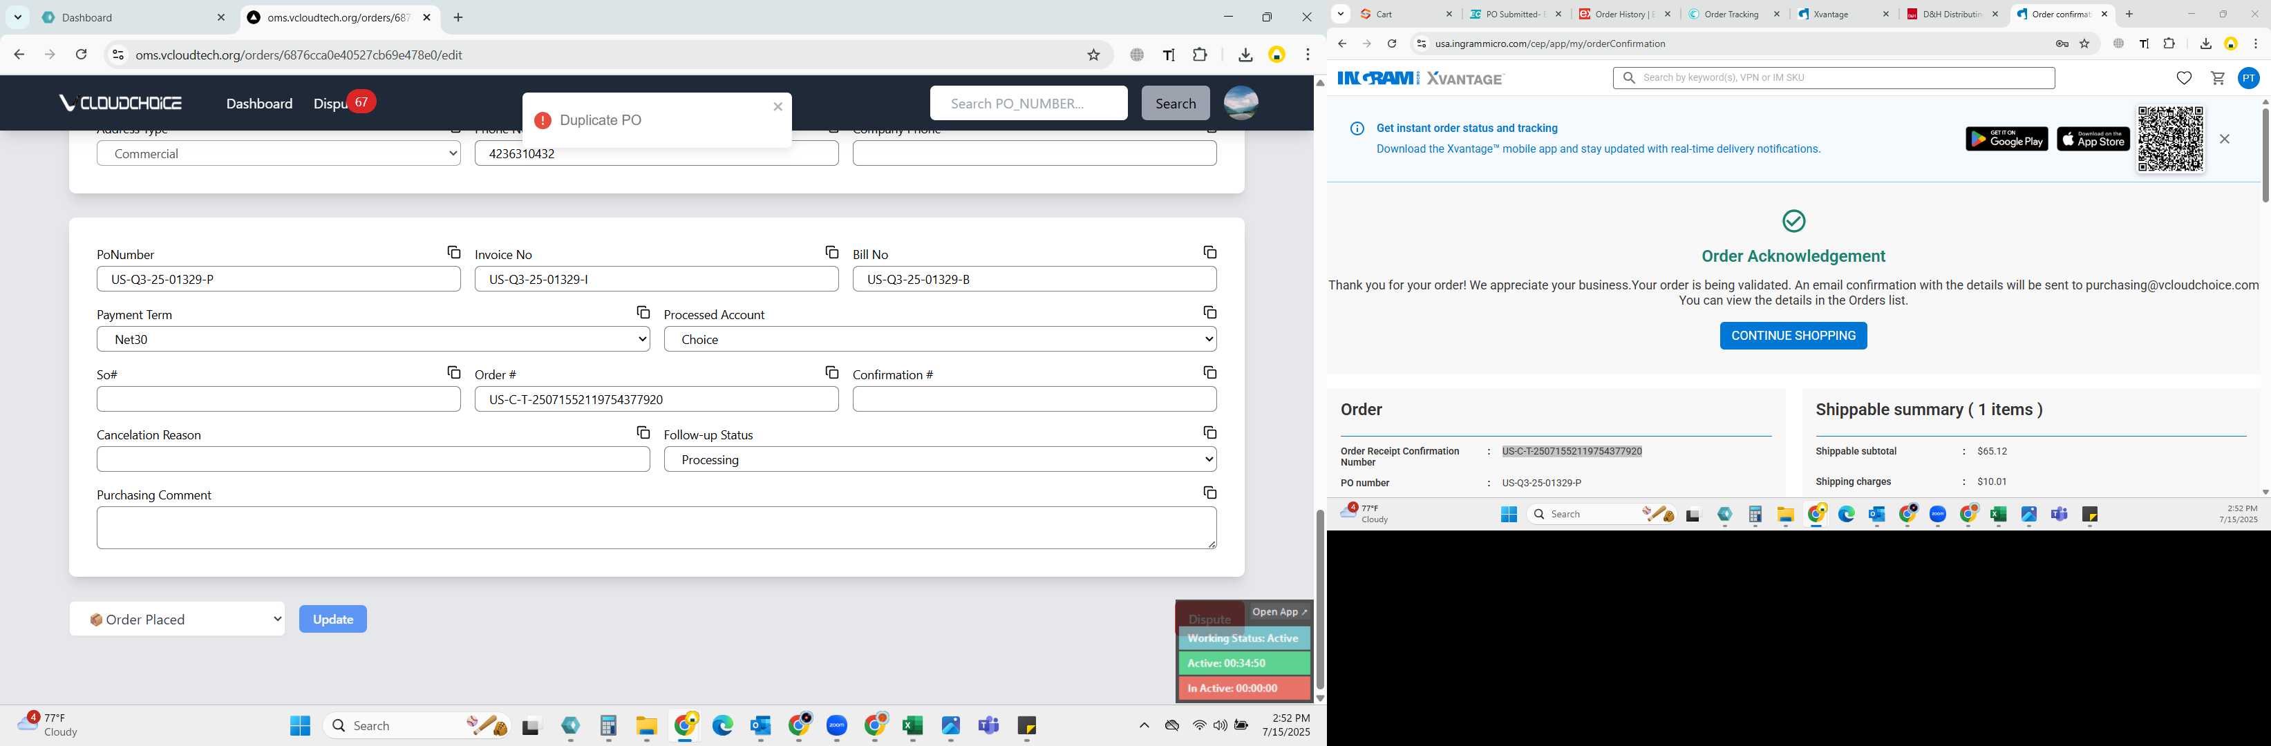Copy the Purchasing Comment text
The width and height of the screenshot is (2271, 746).
[x=1209, y=492]
